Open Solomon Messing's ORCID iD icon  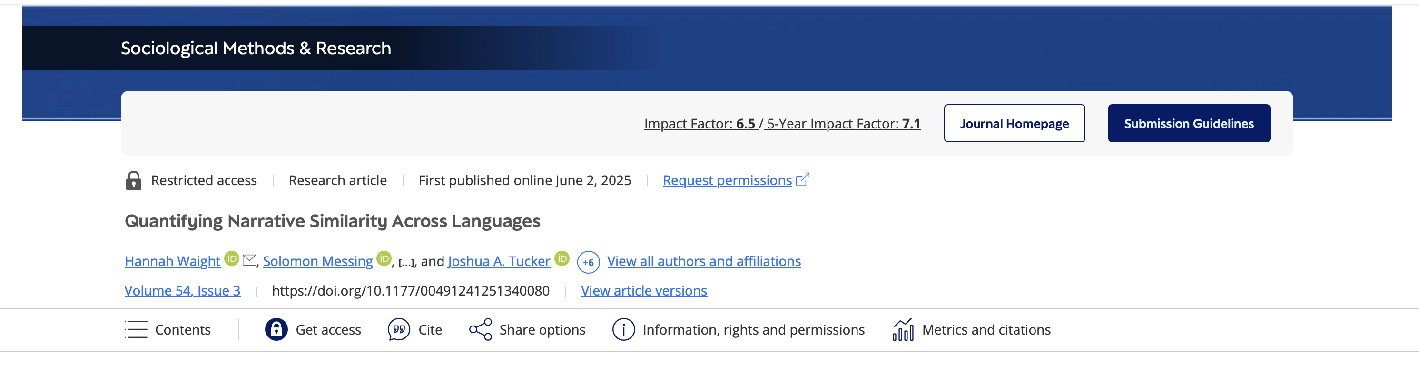pos(384,259)
